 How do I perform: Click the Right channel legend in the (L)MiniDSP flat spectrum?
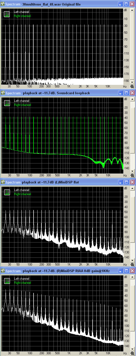22,194
